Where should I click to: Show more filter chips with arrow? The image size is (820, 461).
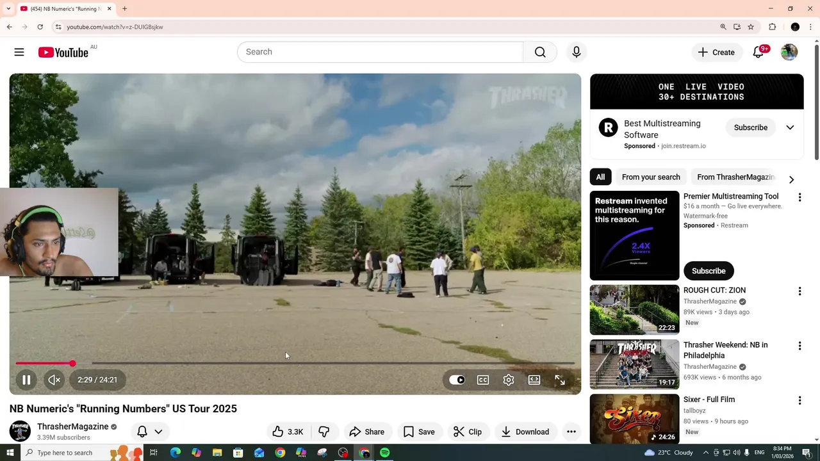pos(791,179)
